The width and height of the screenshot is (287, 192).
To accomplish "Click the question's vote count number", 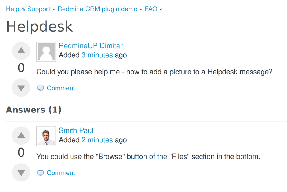I will click(21, 68).
